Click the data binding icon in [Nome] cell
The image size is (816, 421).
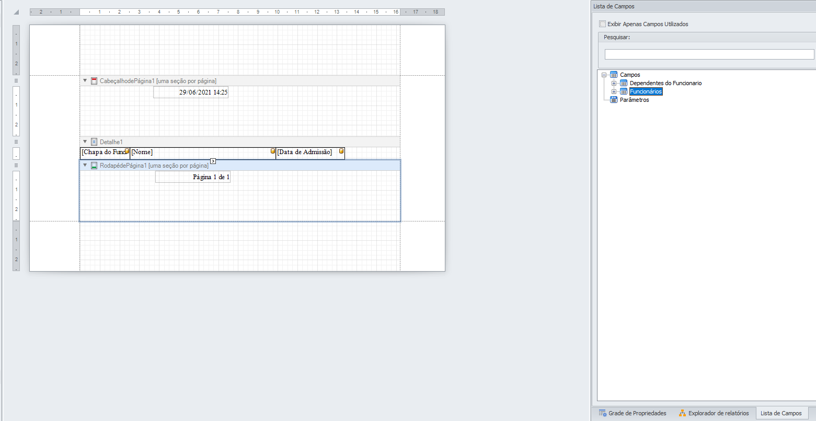pyautogui.click(x=273, y=151)
